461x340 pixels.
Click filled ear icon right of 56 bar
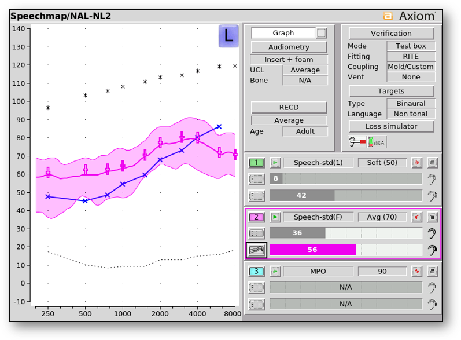[432, 250]
